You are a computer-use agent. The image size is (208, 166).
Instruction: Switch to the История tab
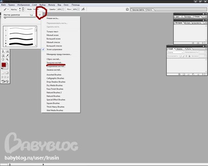click(179, 23)
